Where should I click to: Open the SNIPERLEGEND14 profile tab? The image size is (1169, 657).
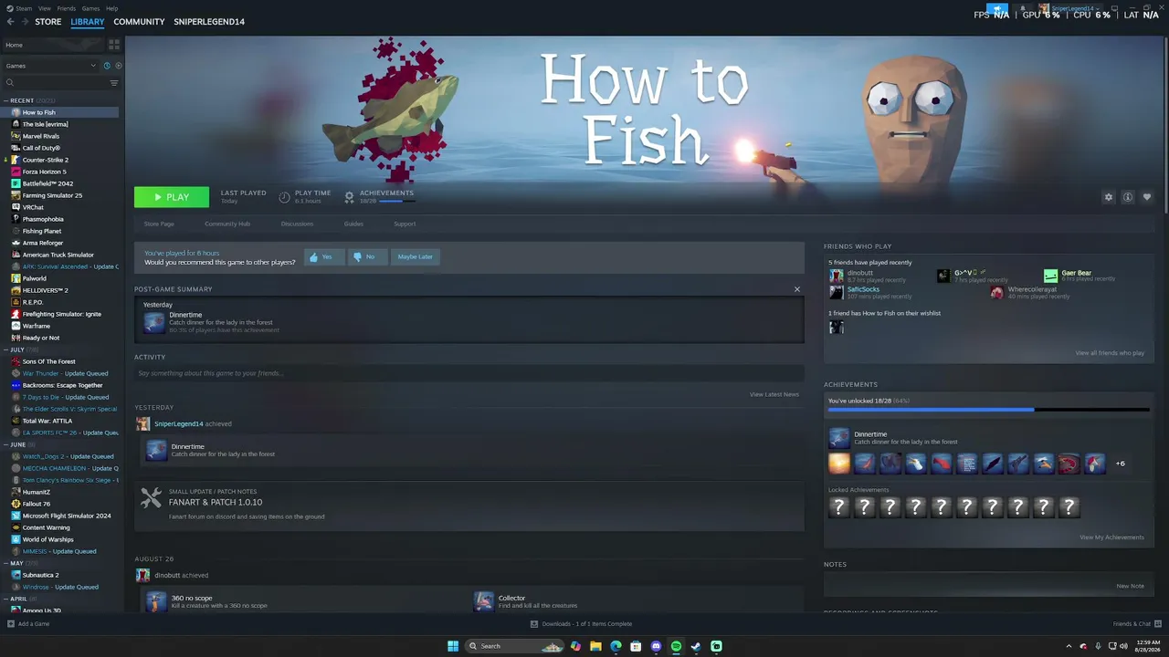coord(209,22)
